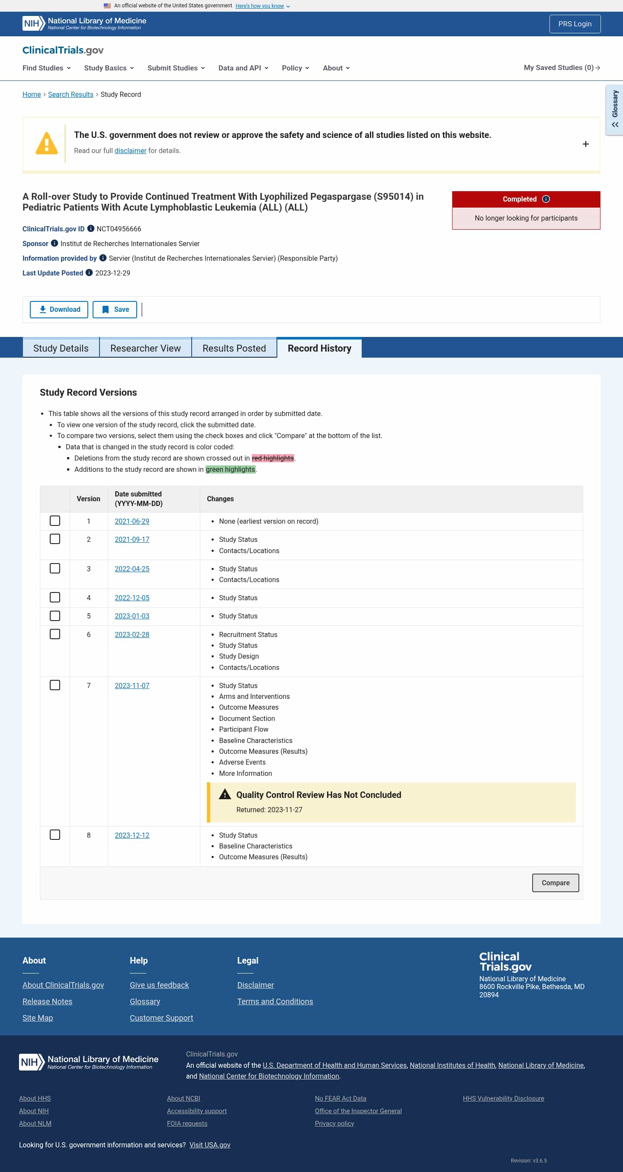Open version submitted 2023-01-03
The image size is (623, 1172).
[132, 615]
